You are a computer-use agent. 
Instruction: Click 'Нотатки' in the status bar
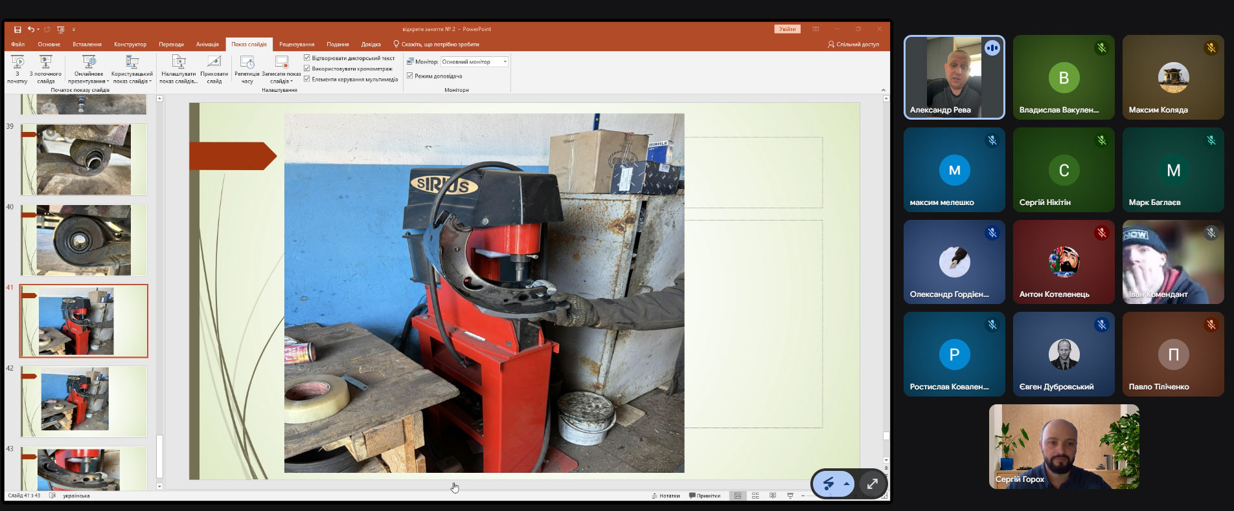[666, 495]
